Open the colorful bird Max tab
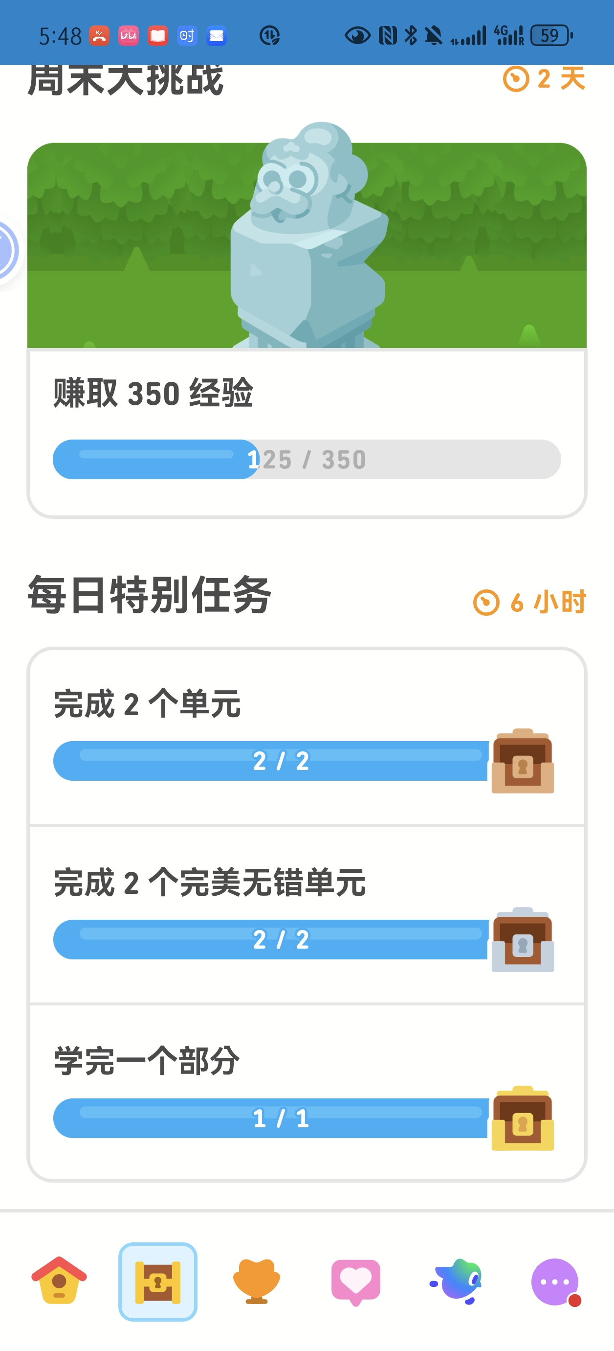The image size is (614, 1351). pos(455,1281)
